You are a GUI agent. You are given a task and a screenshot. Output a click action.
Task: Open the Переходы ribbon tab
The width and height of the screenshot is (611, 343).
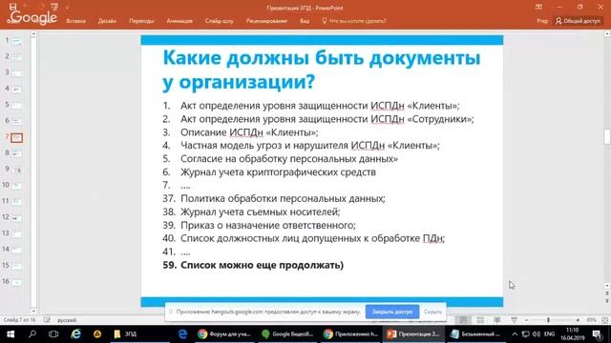pos(141,21)
